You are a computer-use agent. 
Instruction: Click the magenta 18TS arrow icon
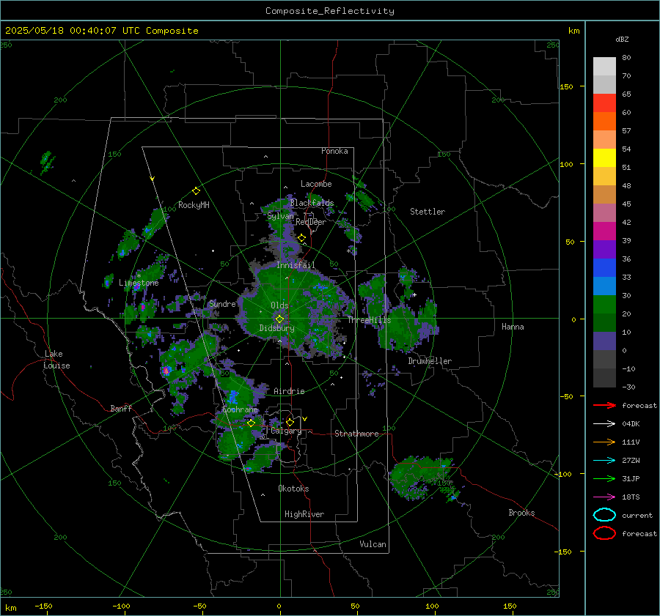(x=604, y=497)
